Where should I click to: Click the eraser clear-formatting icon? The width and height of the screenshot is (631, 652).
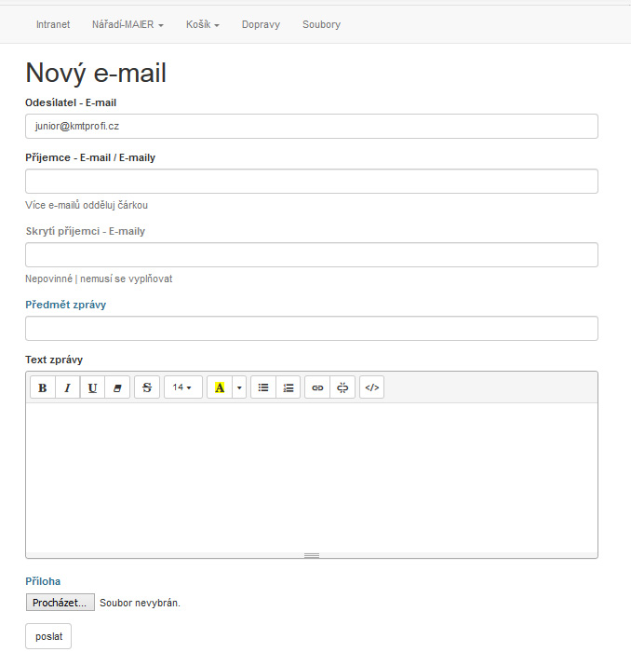point(117,387)
